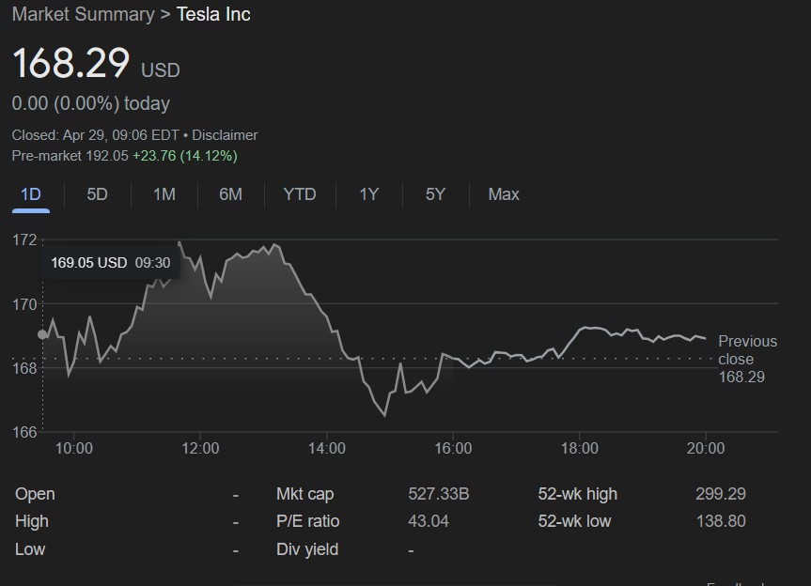Click the Open stat label
811x586 pixels.
pyautogui.click(x=35, y=494)
